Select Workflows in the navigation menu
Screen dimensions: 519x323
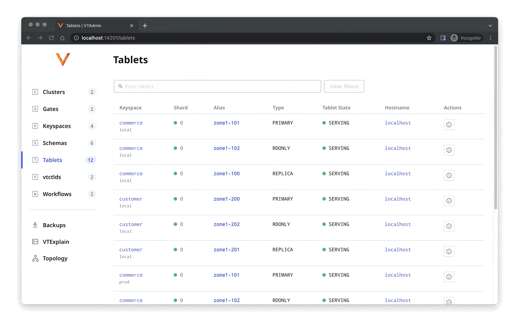(57, 194)
